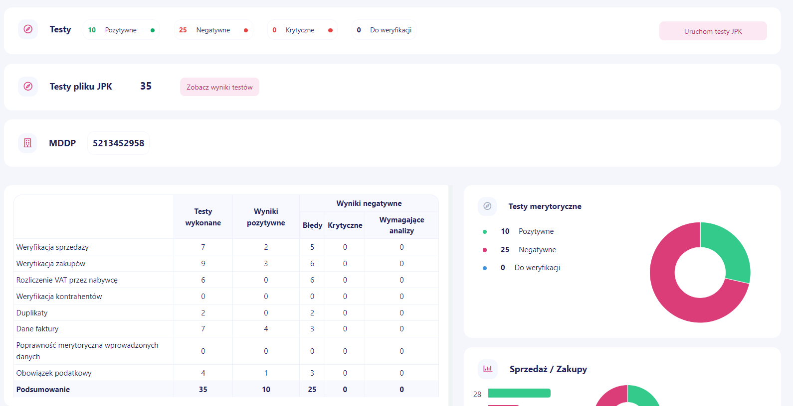Click the MDDP company name
793x406 pixels.
click(62, 143)
